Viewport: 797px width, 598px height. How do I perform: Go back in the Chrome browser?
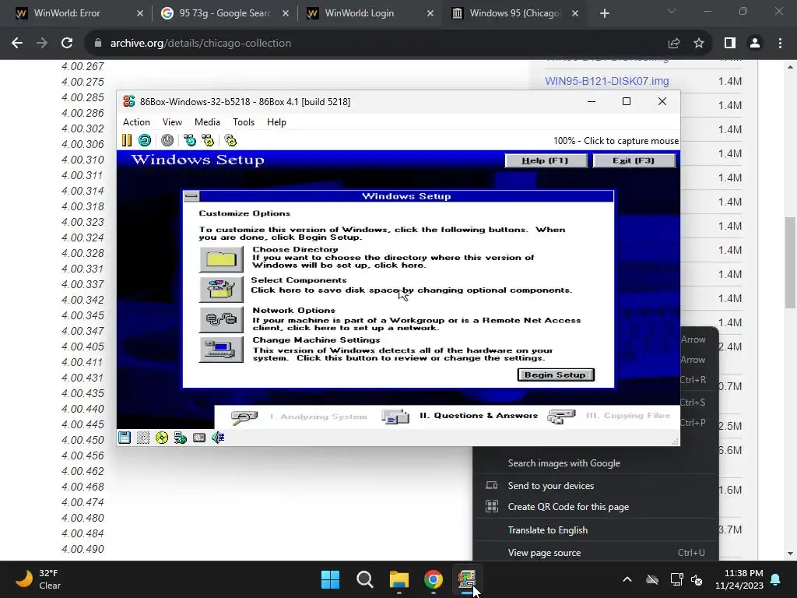pos(17,44)
